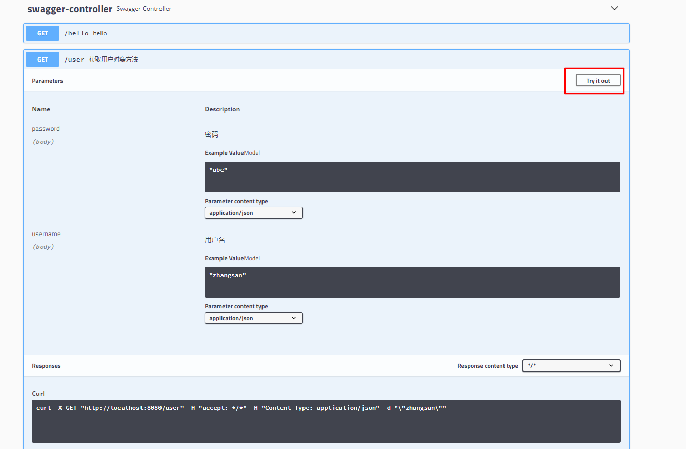Click the Responses section header
The height and width of the screenshot is (449, 686).
[x=46, y=366]
